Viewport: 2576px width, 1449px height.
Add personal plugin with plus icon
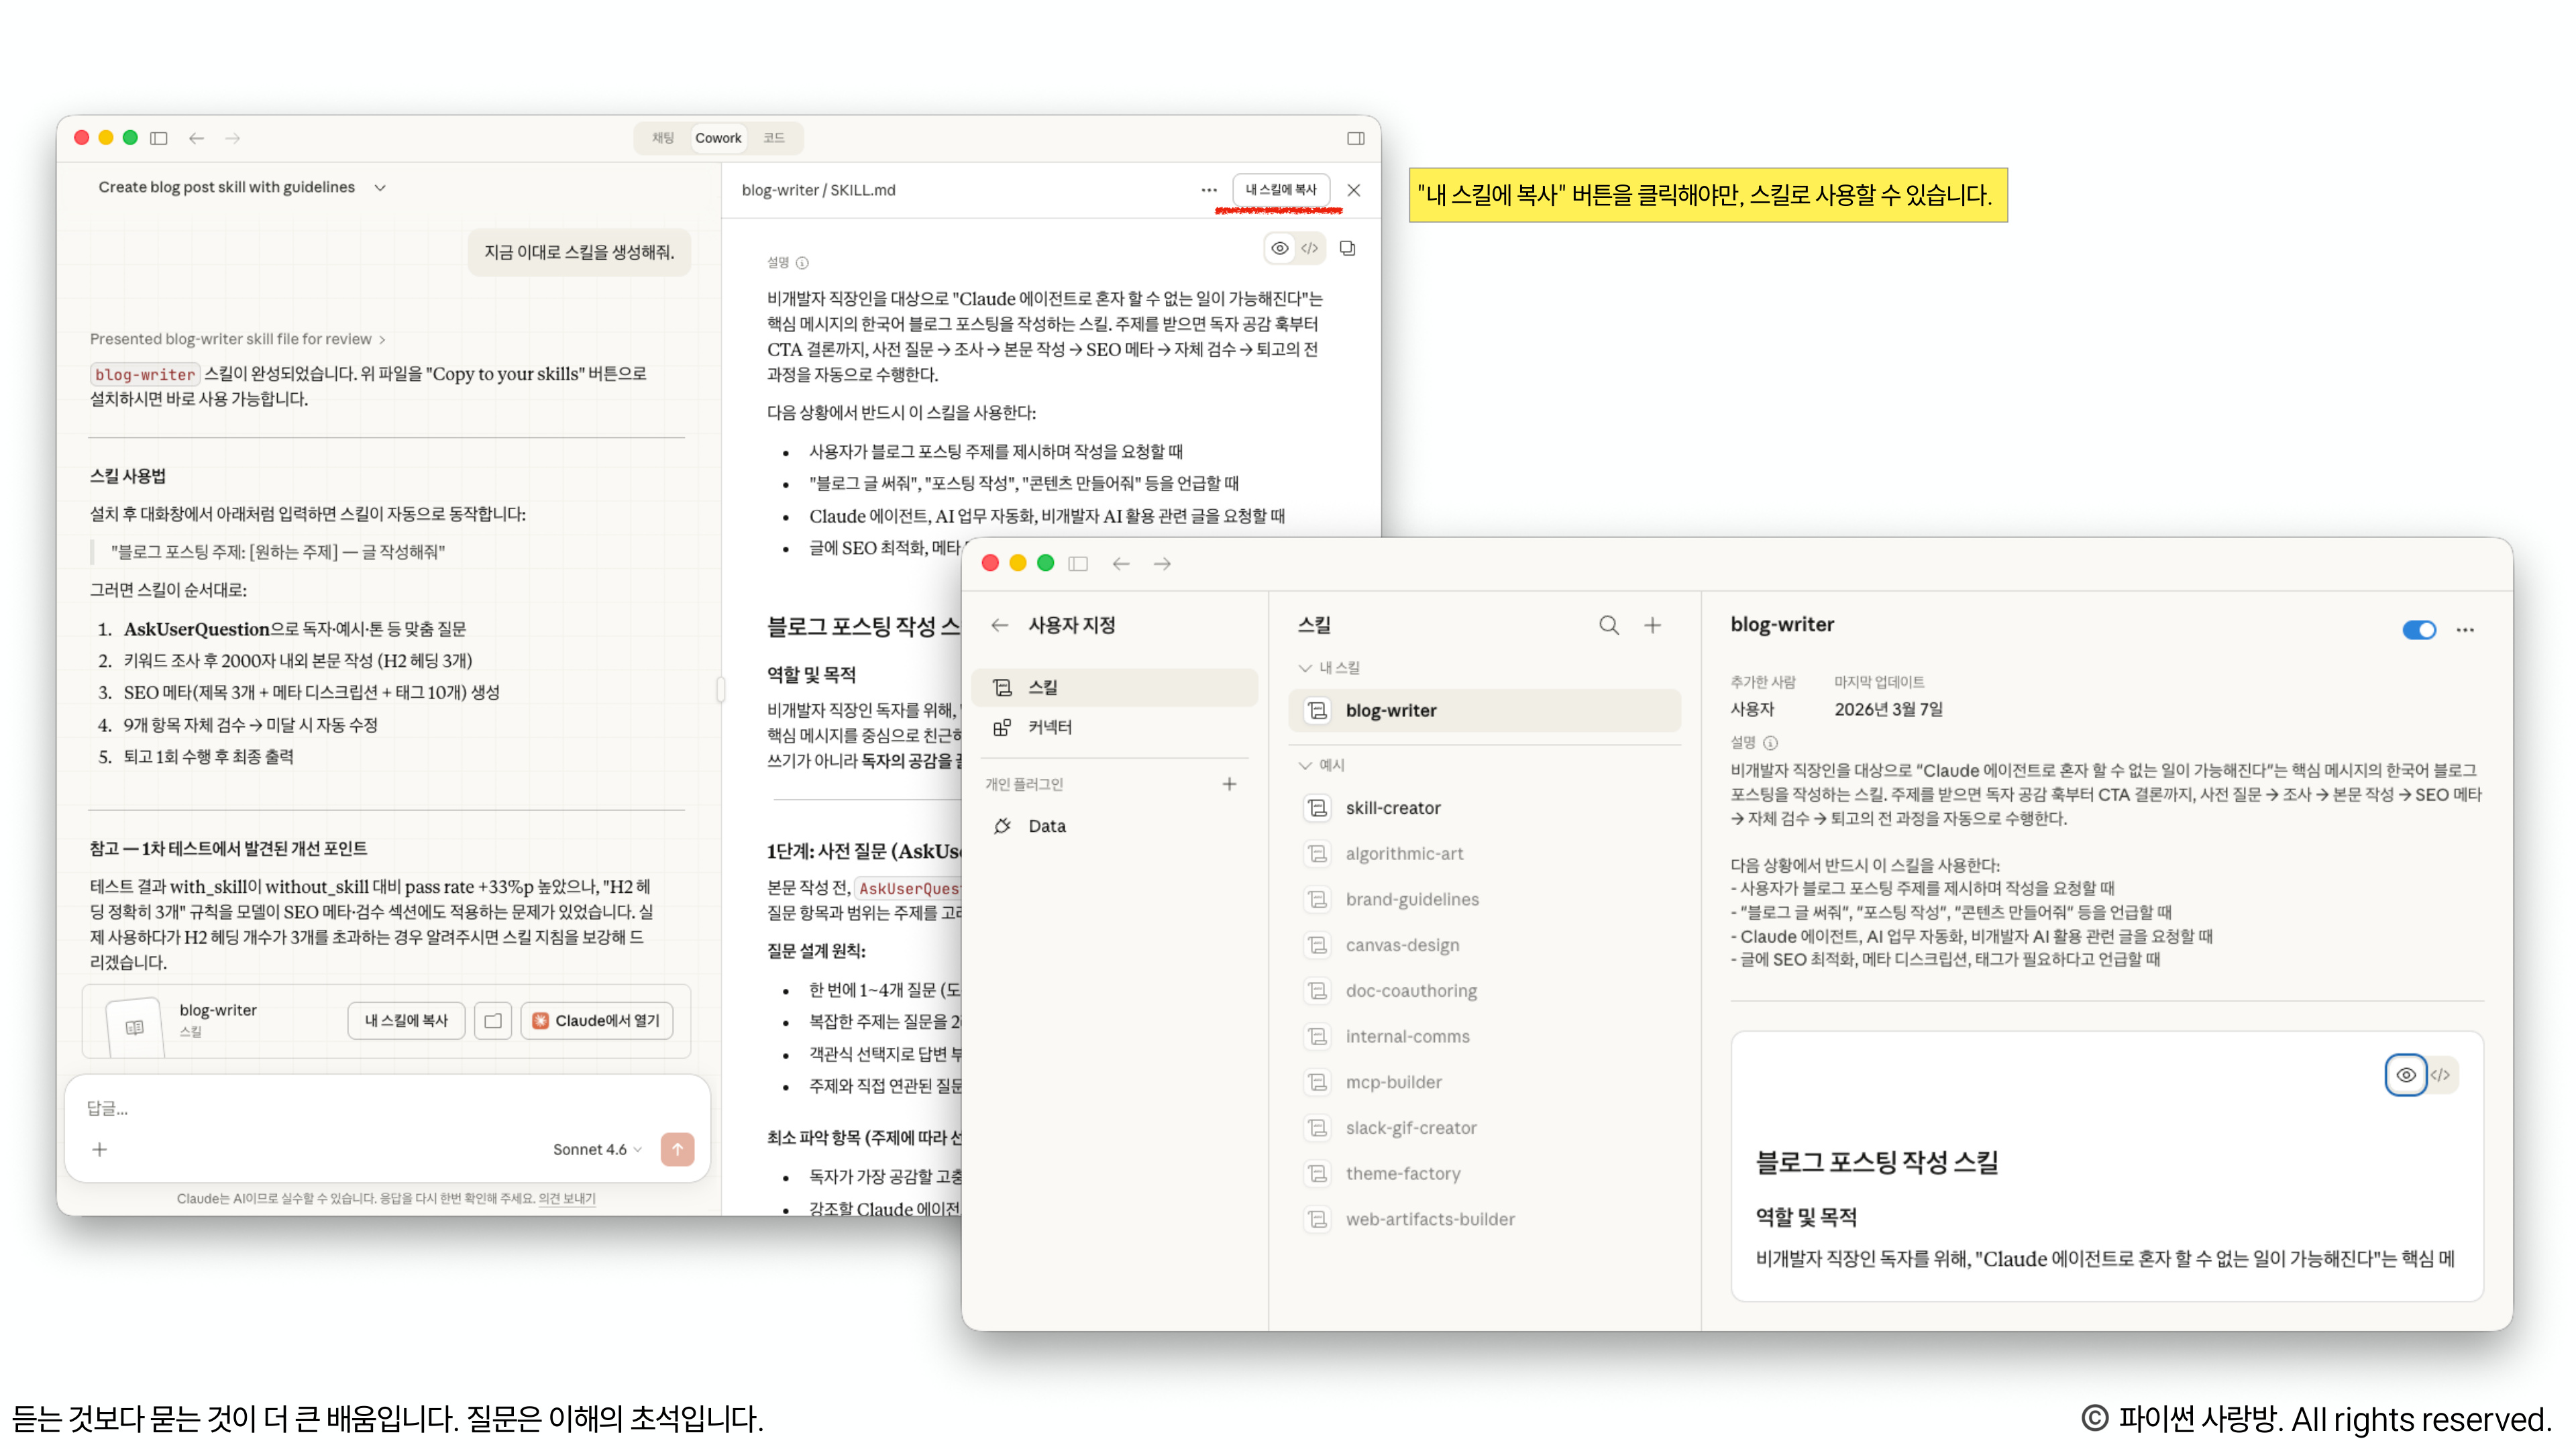(x=1229, y=784)
